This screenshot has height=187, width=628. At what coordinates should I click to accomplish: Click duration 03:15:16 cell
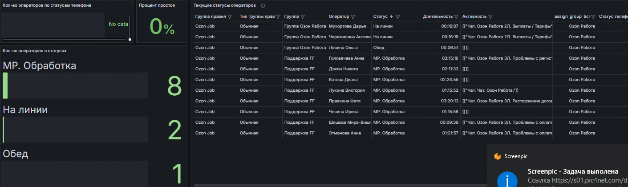click(438, 58)
